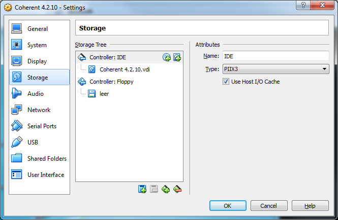Open the USB settings section
The image size is (338, 220).
coord(33,142)
